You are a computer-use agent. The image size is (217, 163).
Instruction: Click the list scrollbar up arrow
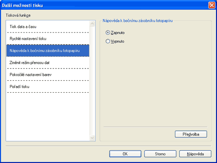point(92,23)
